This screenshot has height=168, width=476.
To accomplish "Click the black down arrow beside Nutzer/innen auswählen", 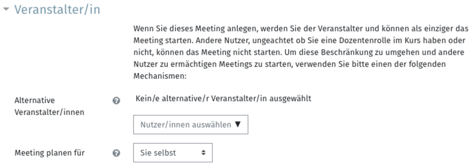I will pos(238,125).
